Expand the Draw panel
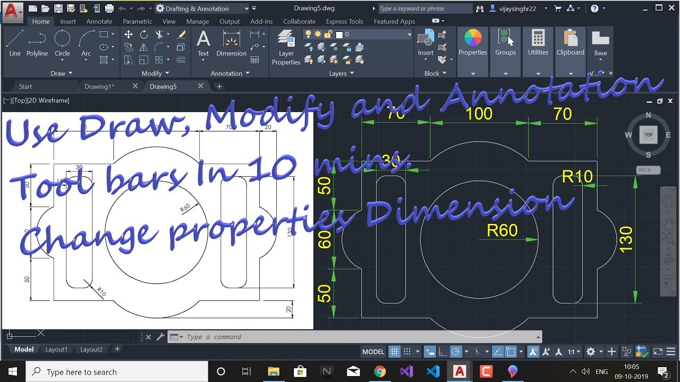The width and height of the screenshot is (680, 382). coord(62,73)
